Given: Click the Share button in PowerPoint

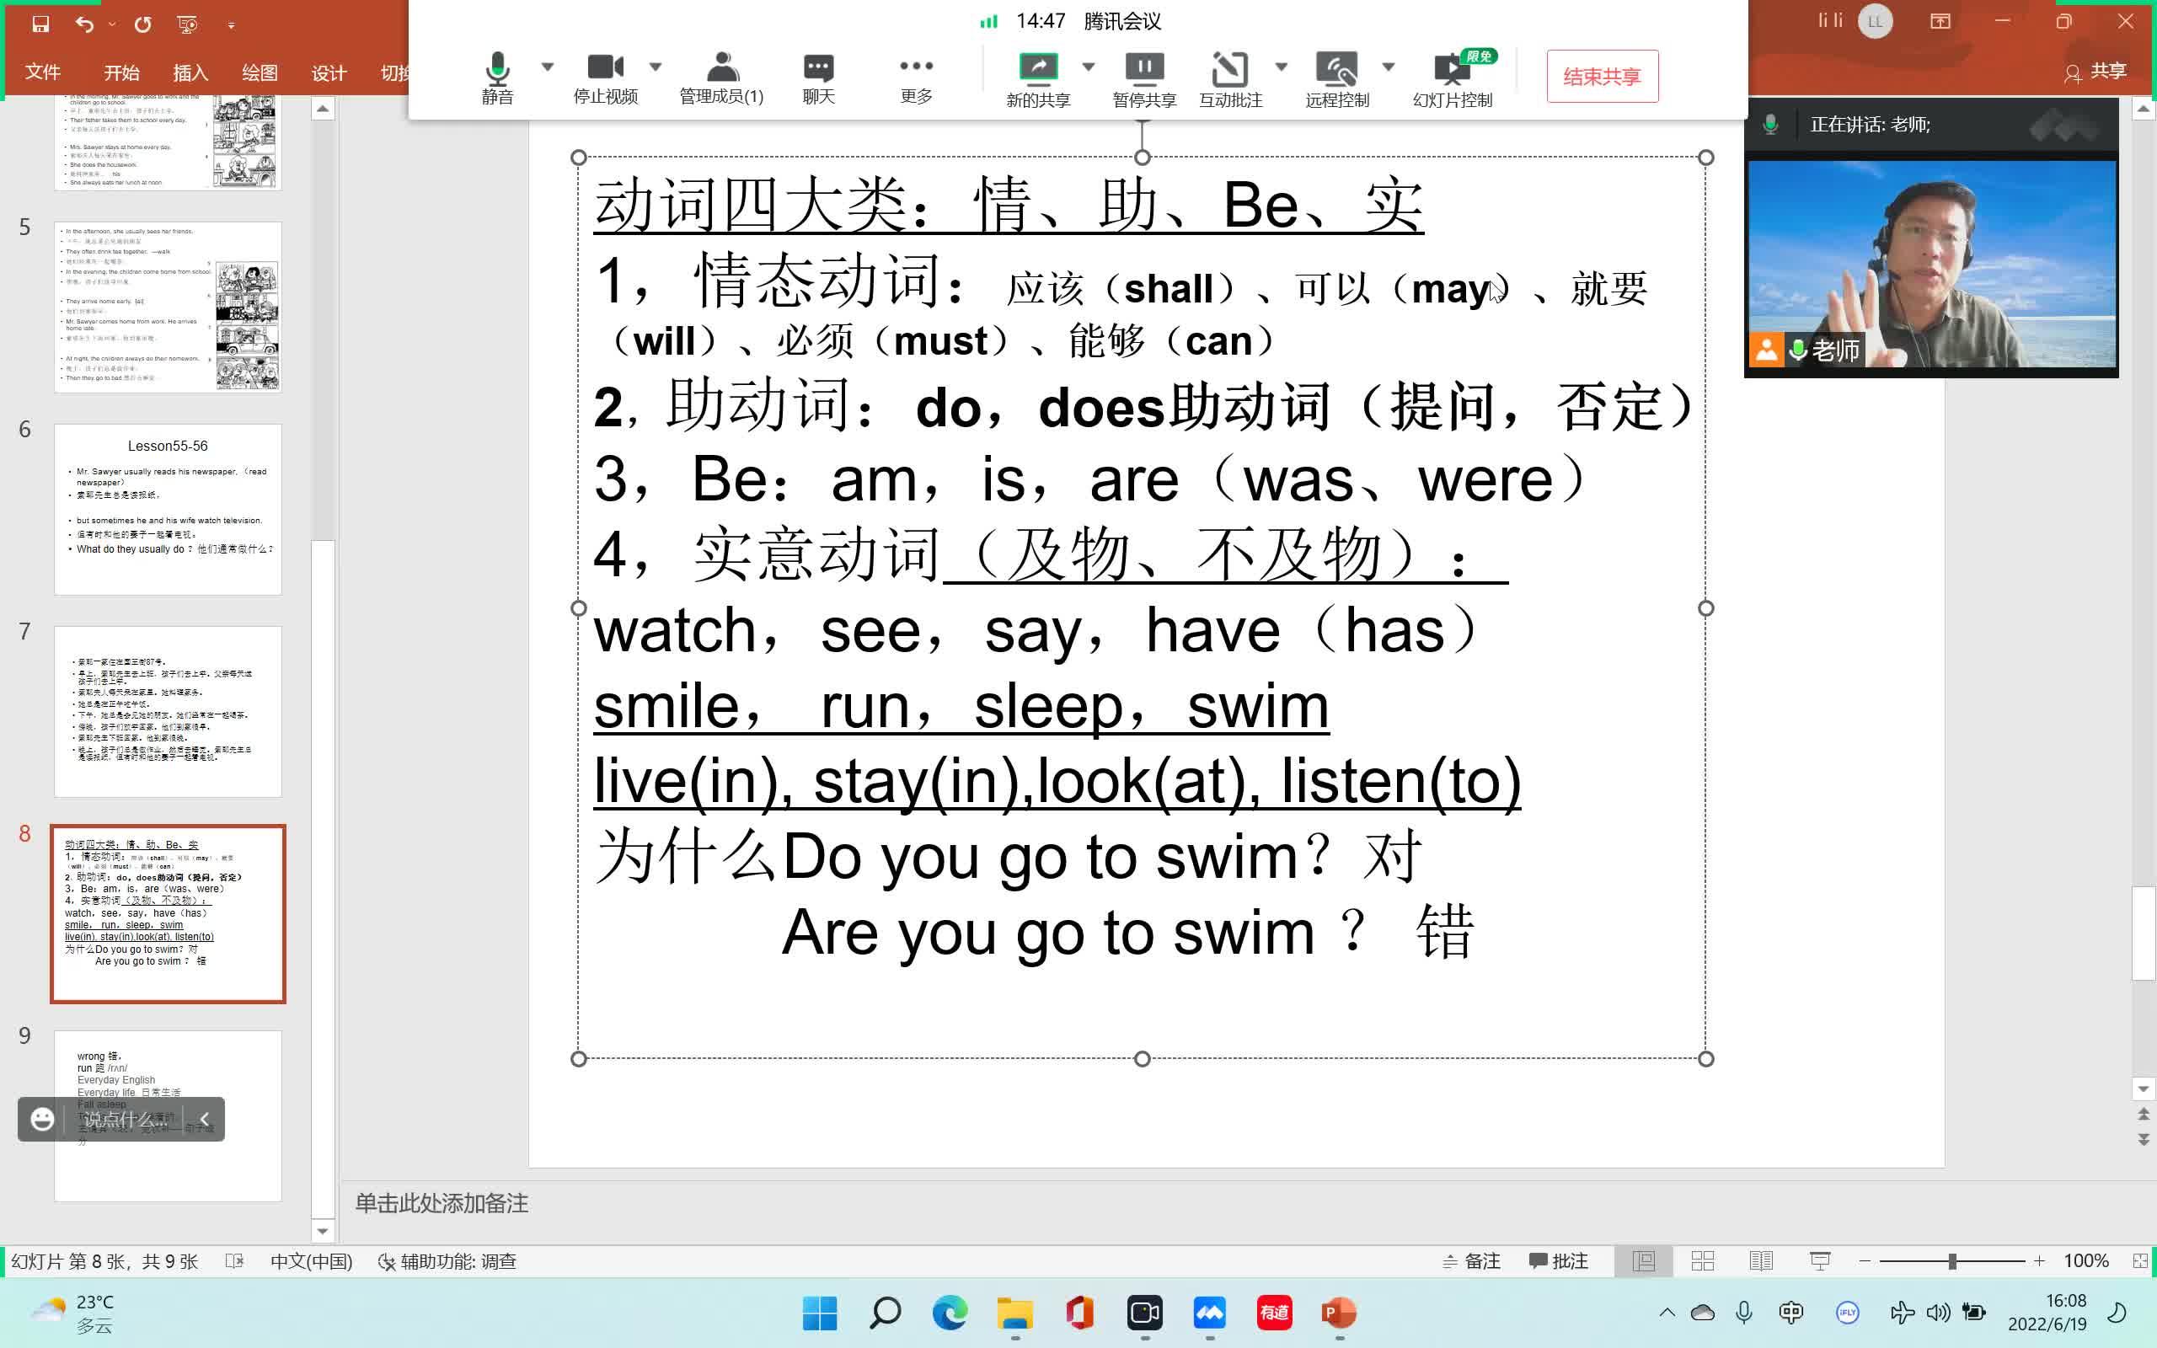Looking at the screenshot, I should [2095, 72].
